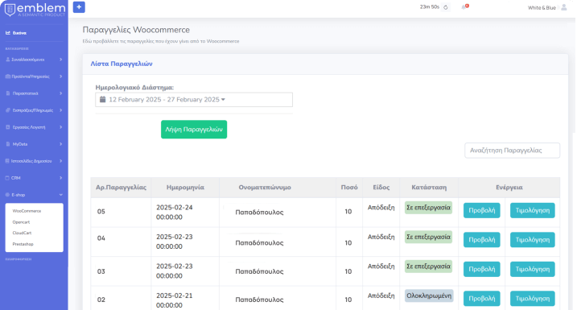This screenshot has height=310, width=577.
Task: Expand the Εισπράξεις/Πληρωμές chevron
Action: click(x=60, y=110)
